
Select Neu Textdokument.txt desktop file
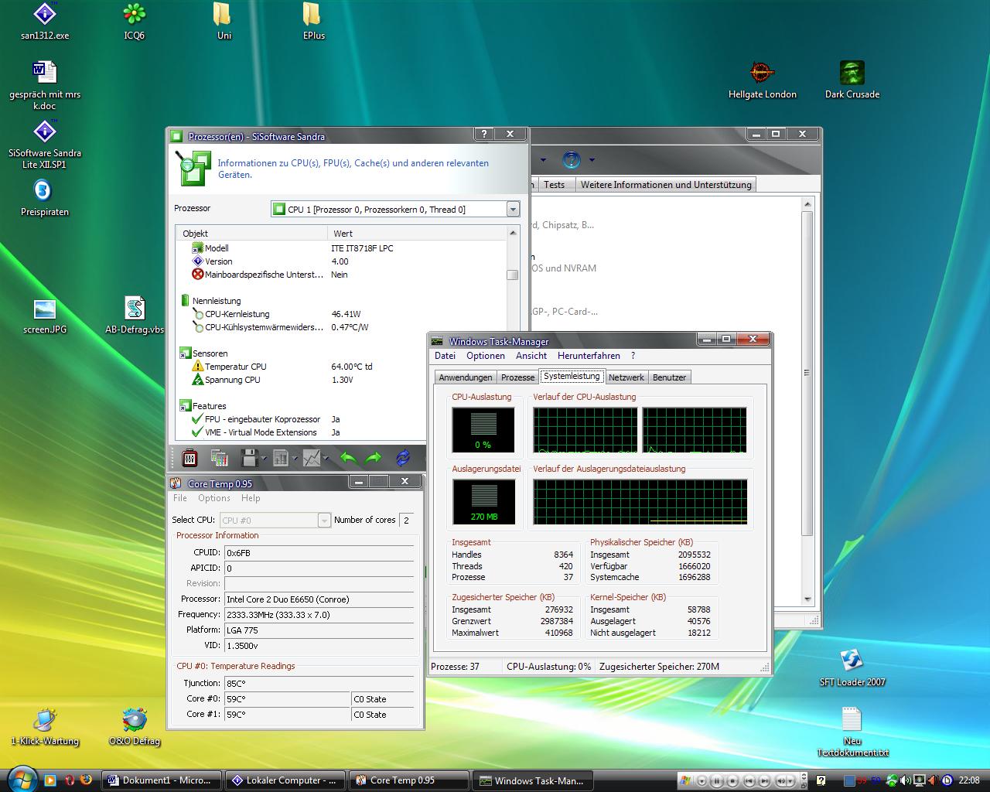point(852,732)
